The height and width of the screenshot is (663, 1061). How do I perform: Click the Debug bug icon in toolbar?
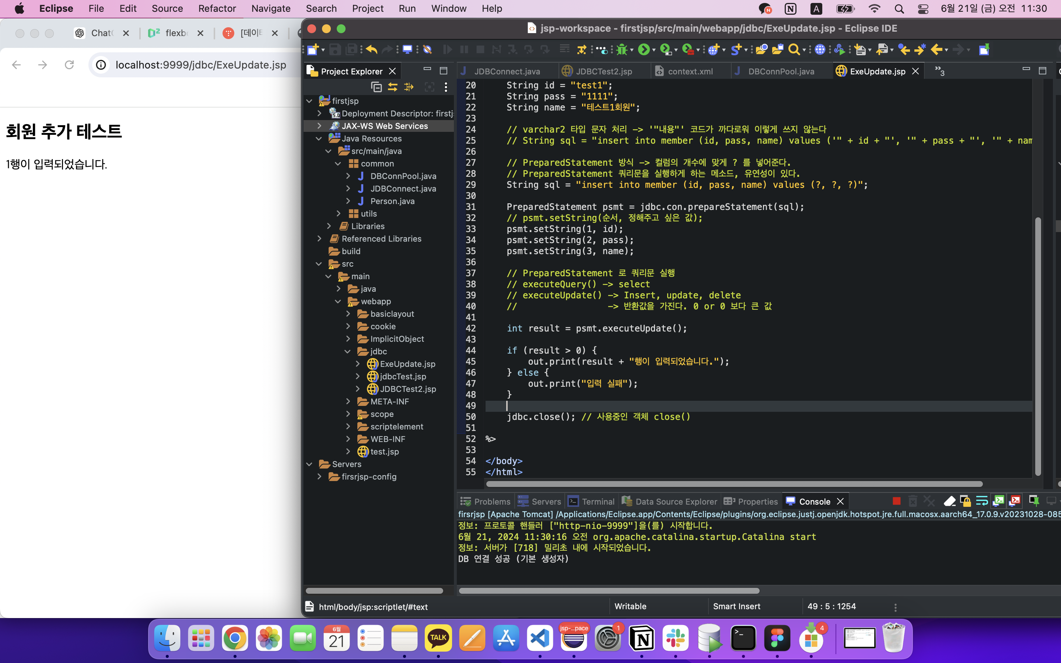[621, 50]
